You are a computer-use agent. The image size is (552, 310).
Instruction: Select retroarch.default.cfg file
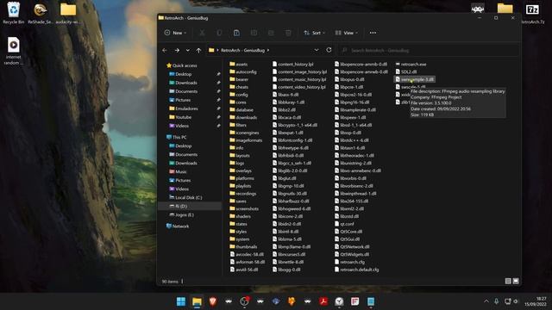tap(356, 270)
